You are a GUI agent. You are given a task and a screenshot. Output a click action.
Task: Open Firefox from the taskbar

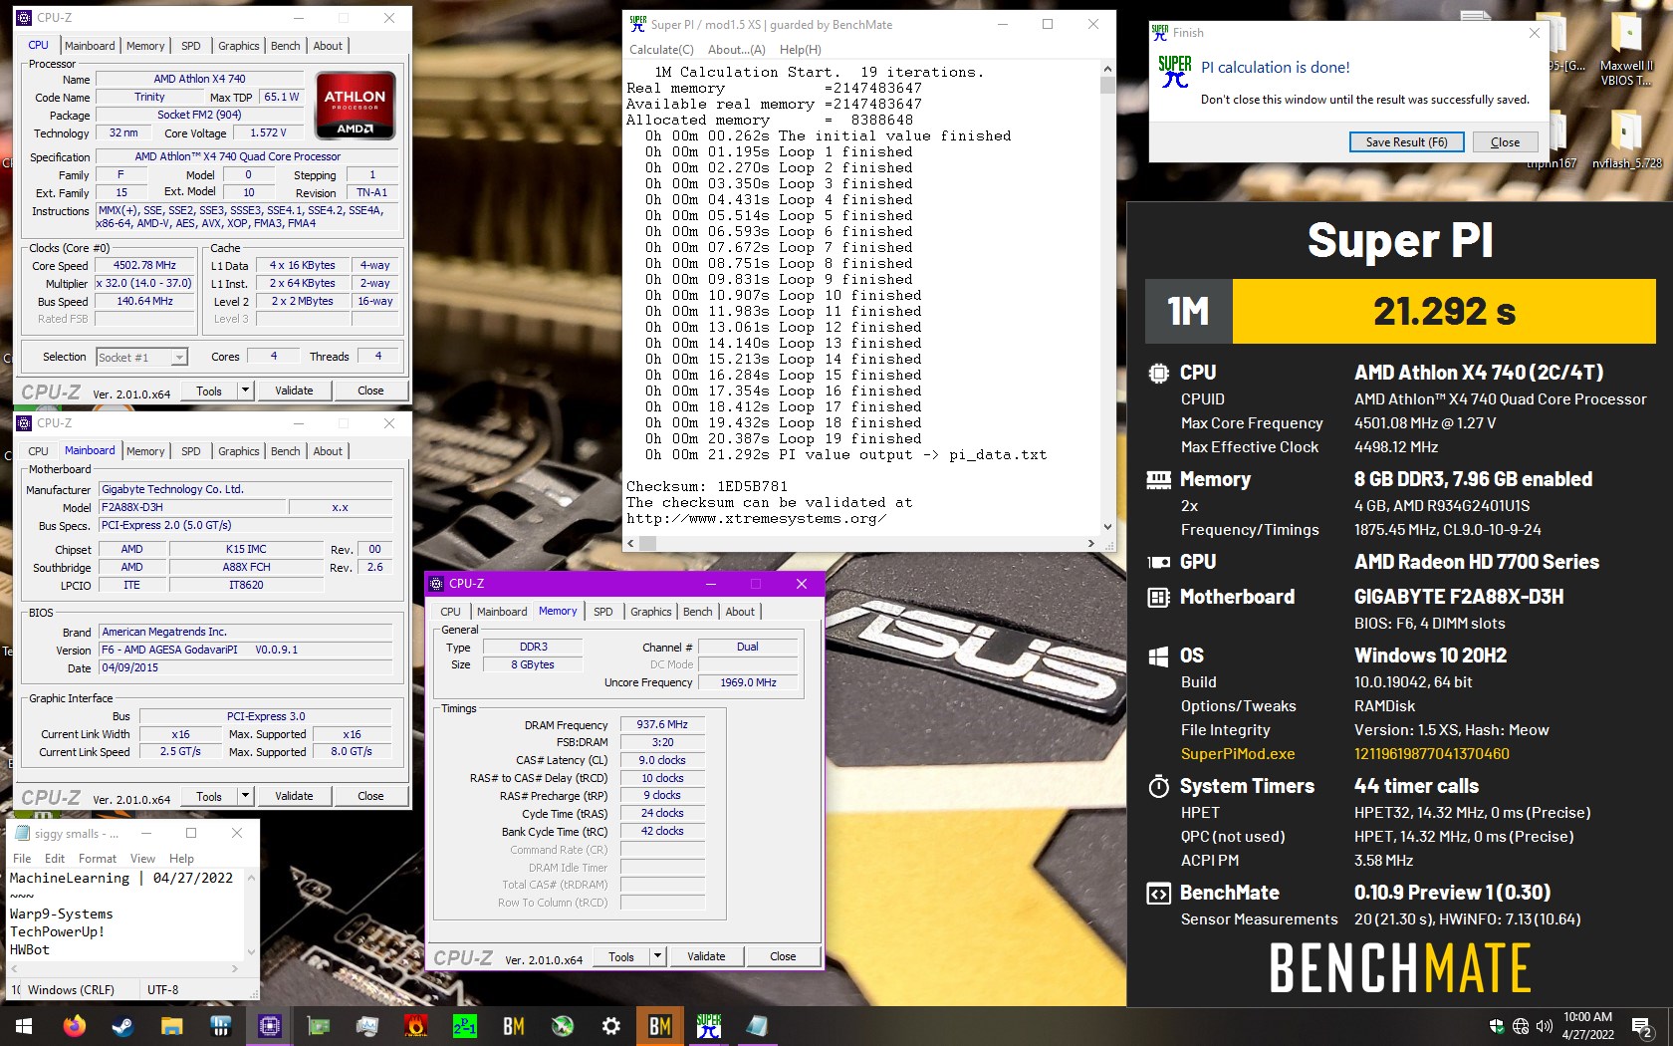tap(74, 1025)
